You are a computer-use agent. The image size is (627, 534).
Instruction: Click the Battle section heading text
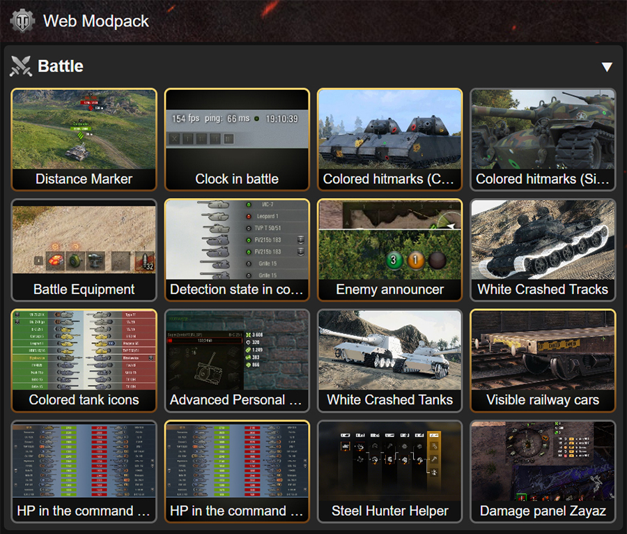point(61,66)
